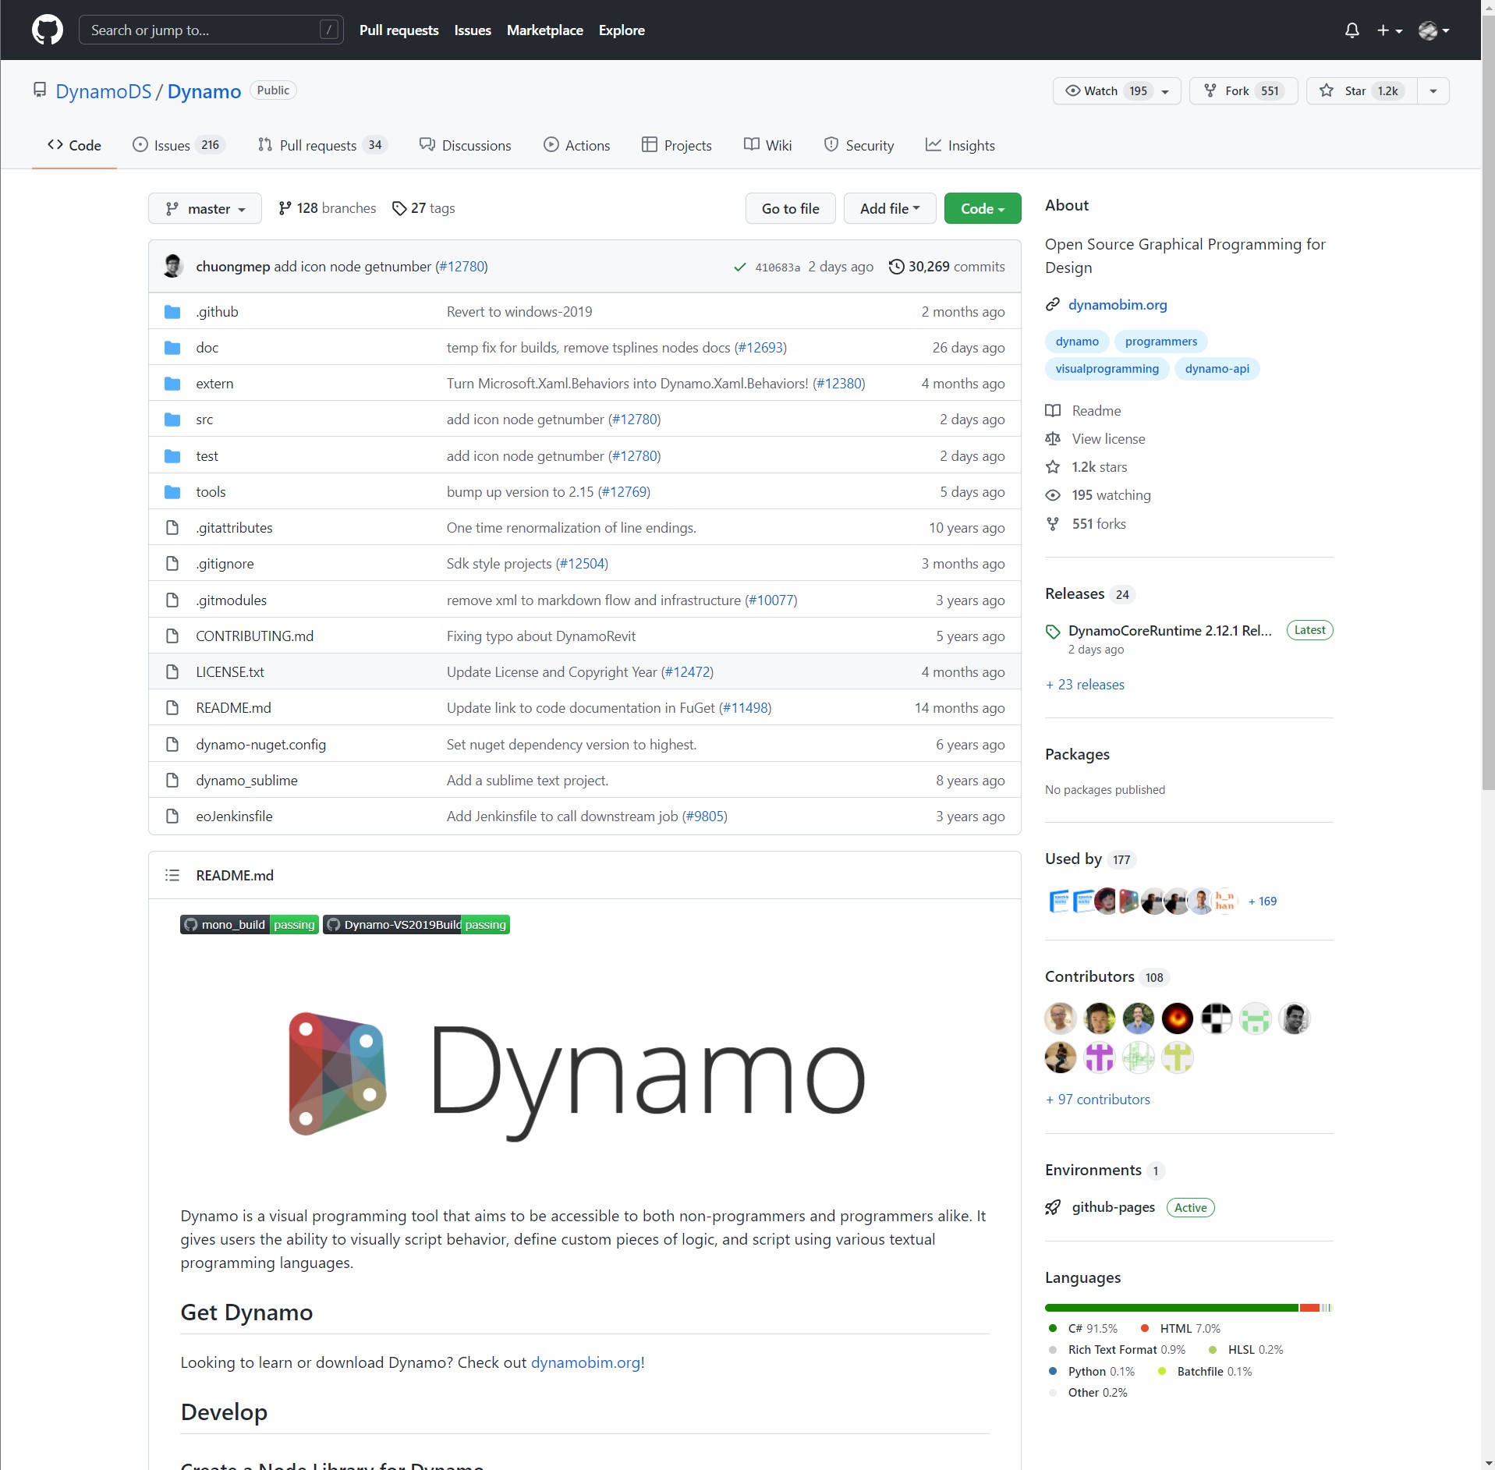Open the README table of contents icon
The width and height of the screenshot is (1495, 1470).
click(172, 876)
